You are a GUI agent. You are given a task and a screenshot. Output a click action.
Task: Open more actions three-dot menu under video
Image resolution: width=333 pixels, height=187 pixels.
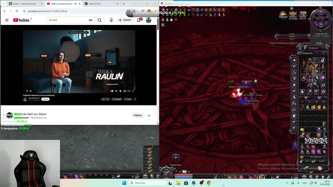135,99
